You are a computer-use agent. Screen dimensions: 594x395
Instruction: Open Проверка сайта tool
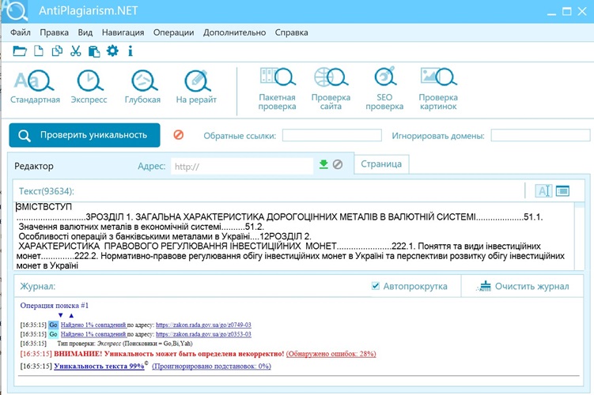click(331, 89)
